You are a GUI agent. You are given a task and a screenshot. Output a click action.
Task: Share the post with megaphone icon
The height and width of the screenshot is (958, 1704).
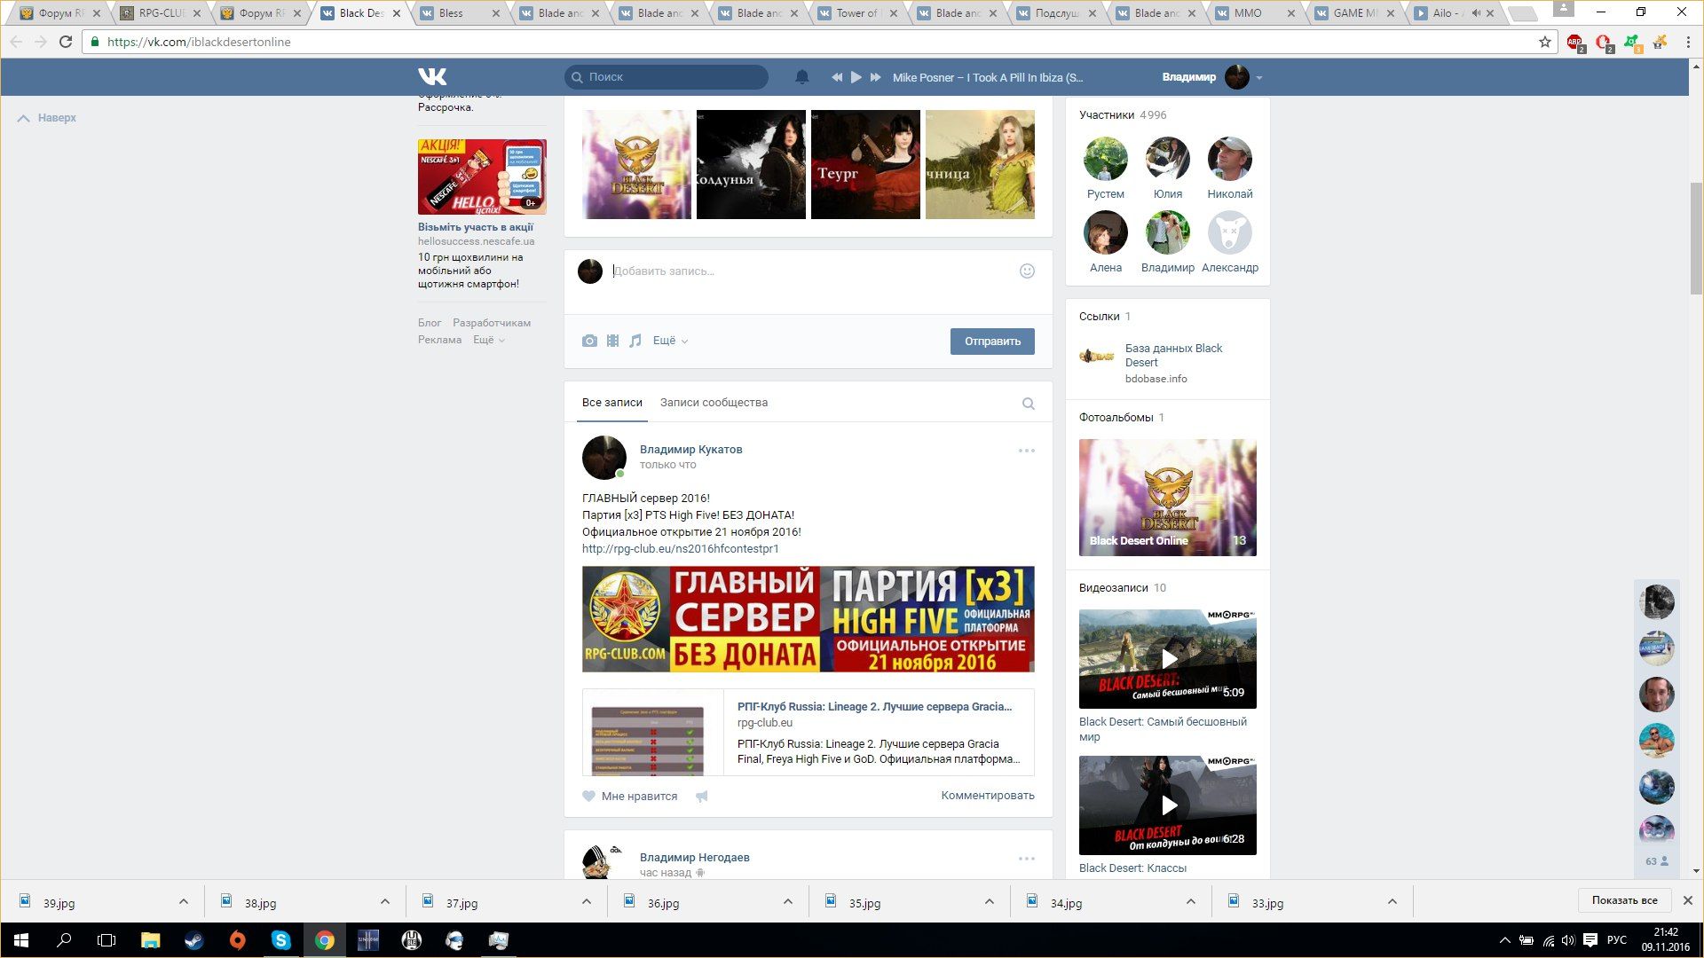[702, 796]
